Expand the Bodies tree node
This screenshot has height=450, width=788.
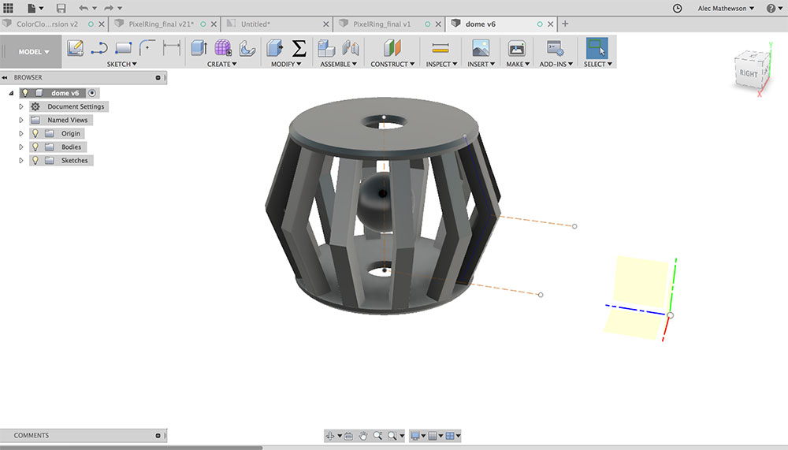pos(21,147)
